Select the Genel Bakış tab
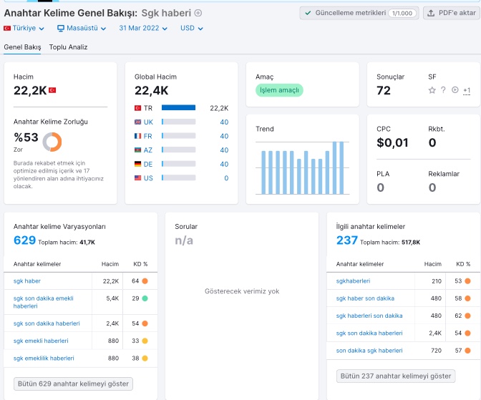The height and width of the screenshot is (400, 481). click(22, 47)
